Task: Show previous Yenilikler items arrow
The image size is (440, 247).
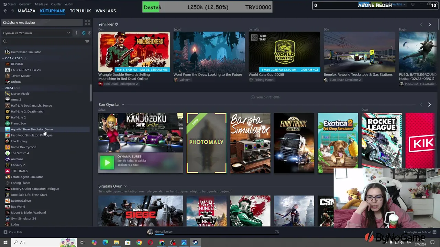Action: tap(421, 24)
